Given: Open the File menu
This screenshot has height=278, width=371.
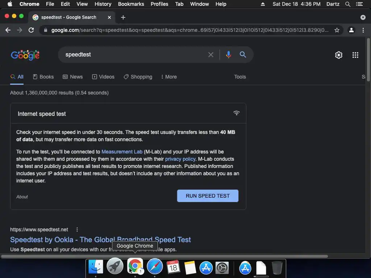Looking at the screenshot, I should click(x=50, y=4).
